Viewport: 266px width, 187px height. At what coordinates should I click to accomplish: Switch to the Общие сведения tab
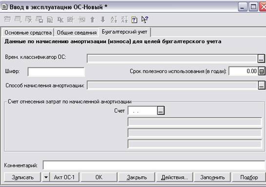pyautogui.click(x=77, y=32)
